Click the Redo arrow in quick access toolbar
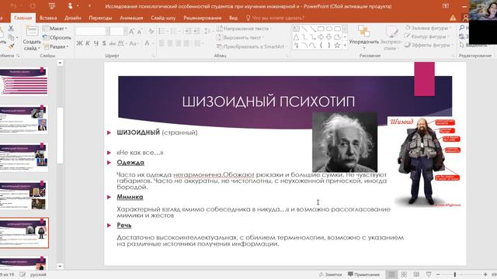The width and height of the screenshot is (497, 279). coord(33,6)
